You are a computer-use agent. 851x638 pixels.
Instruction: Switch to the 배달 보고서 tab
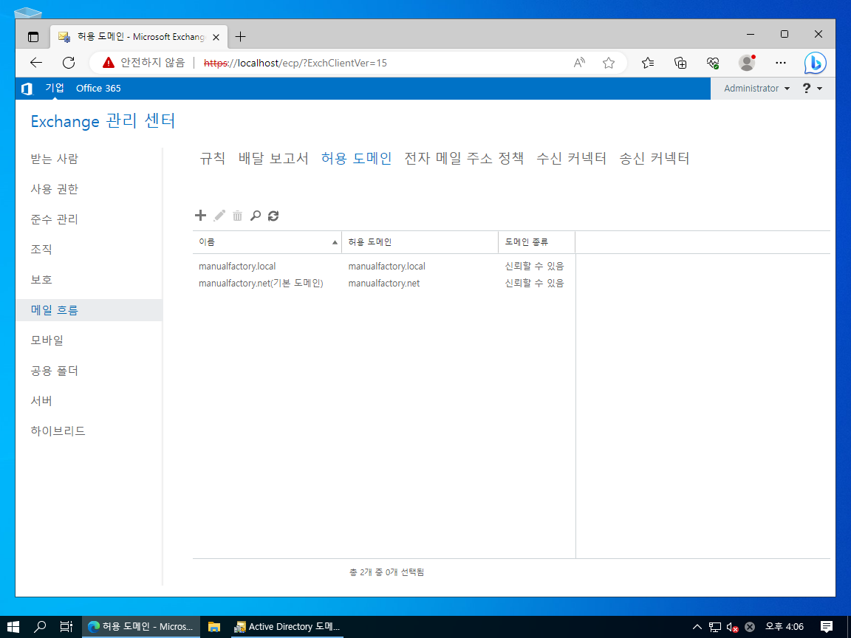(273, 159)
